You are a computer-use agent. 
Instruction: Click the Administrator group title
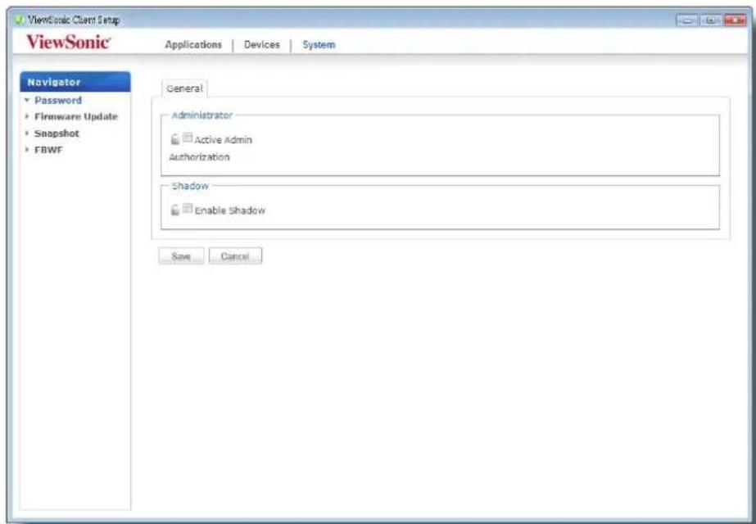pos(202,115)
